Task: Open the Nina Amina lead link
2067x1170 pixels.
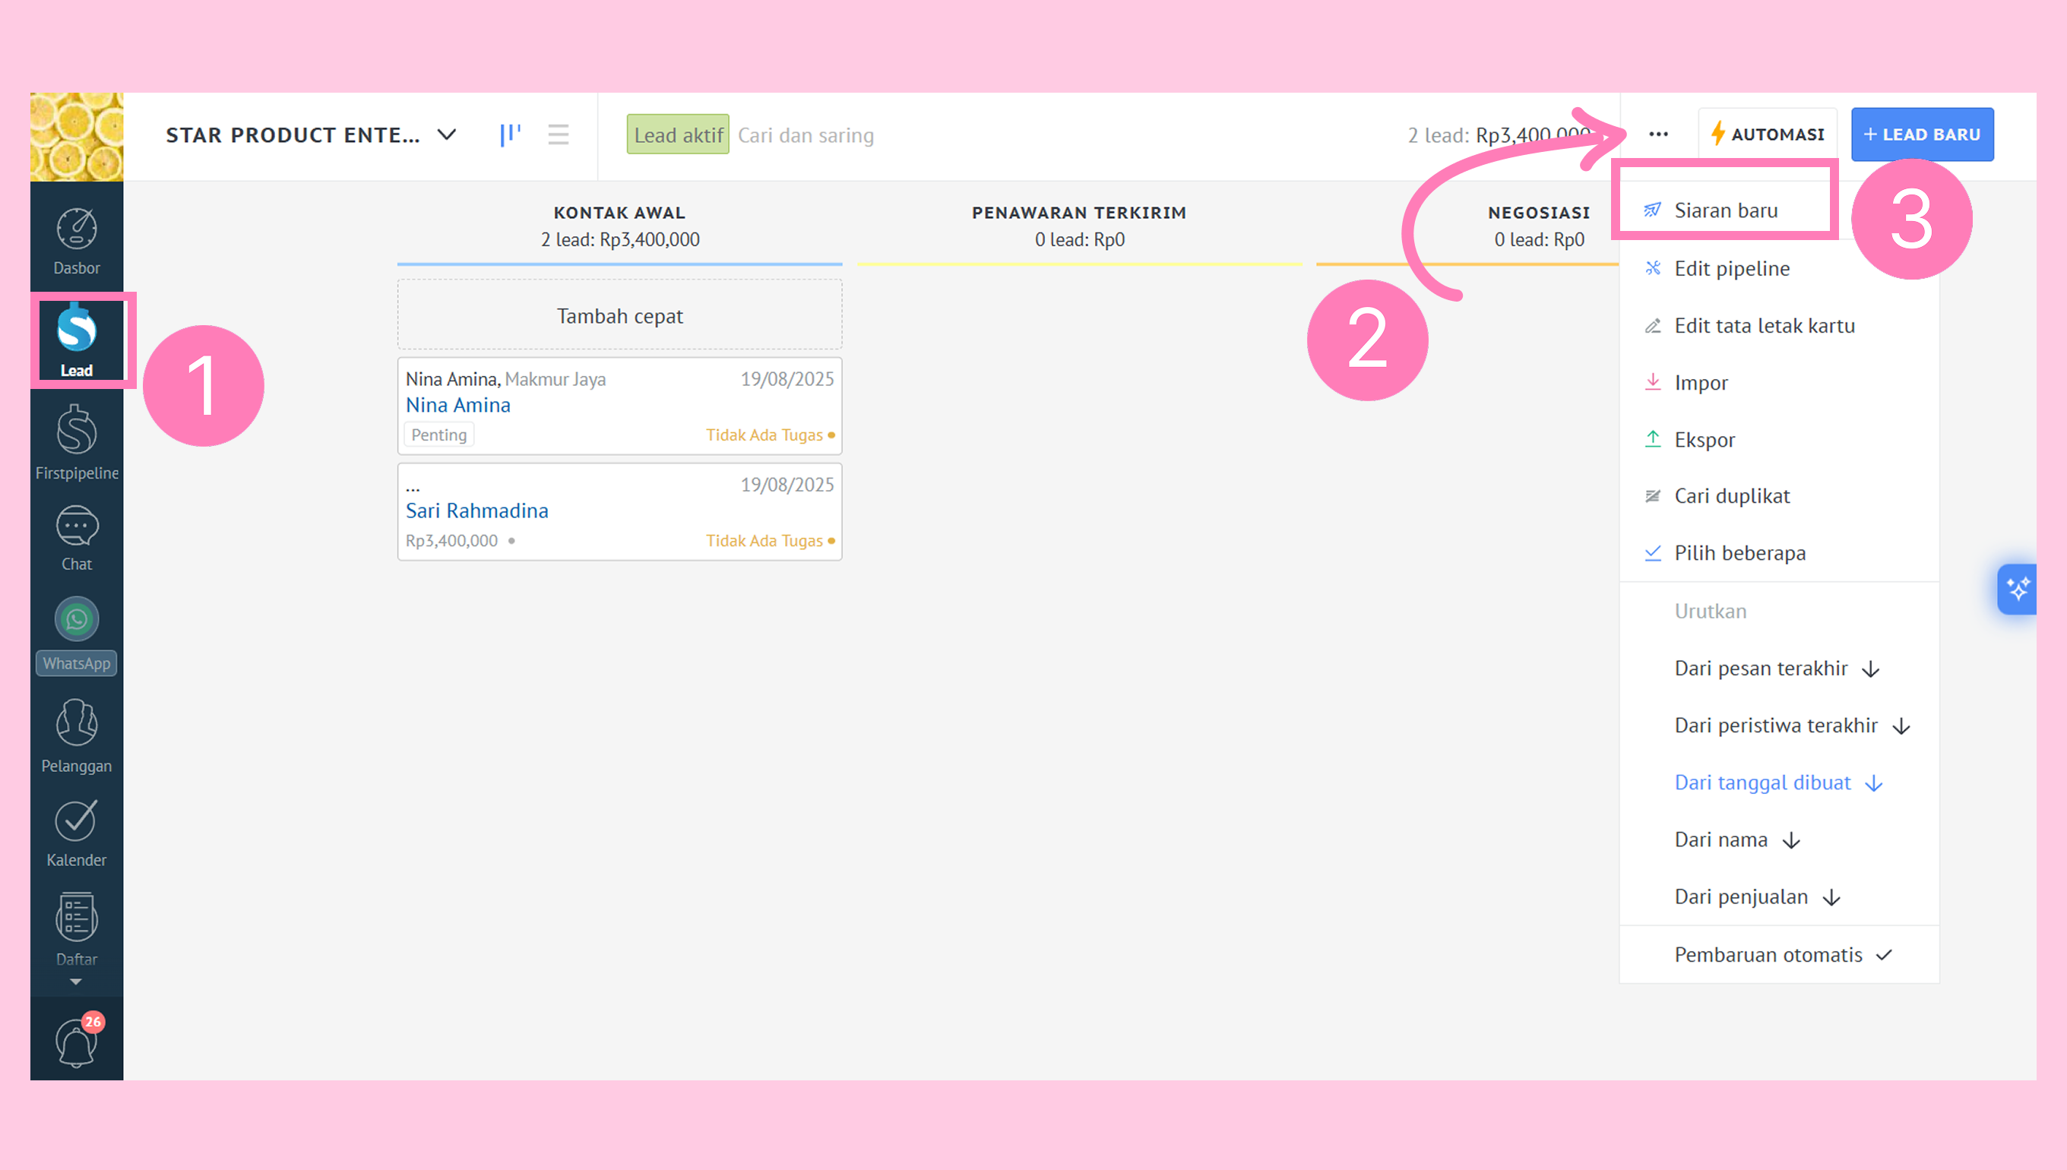Action: pos(458,405)
